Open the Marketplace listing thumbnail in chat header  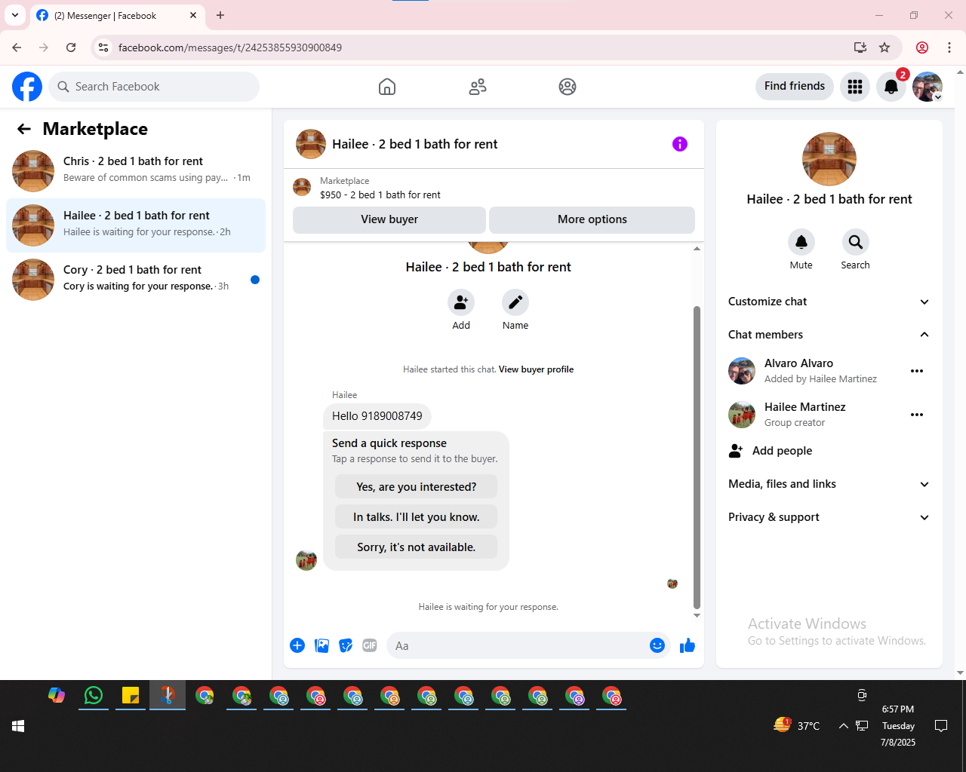click(x=302, y=187)
